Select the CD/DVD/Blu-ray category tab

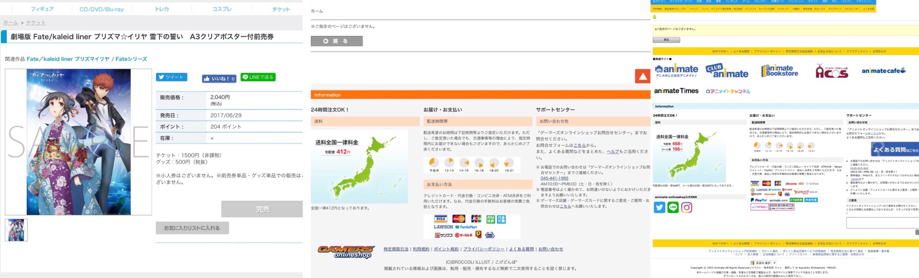click(101, 9)
